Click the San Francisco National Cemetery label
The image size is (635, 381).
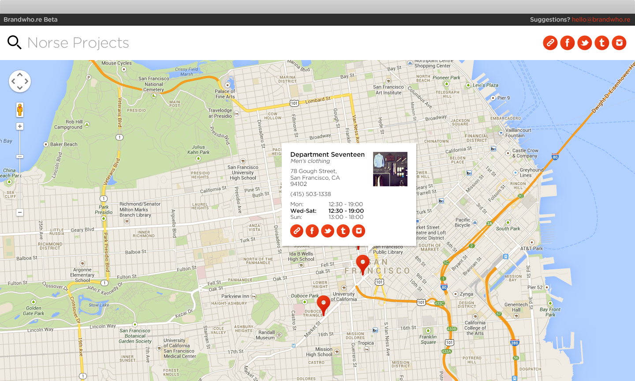click(154, 84)
